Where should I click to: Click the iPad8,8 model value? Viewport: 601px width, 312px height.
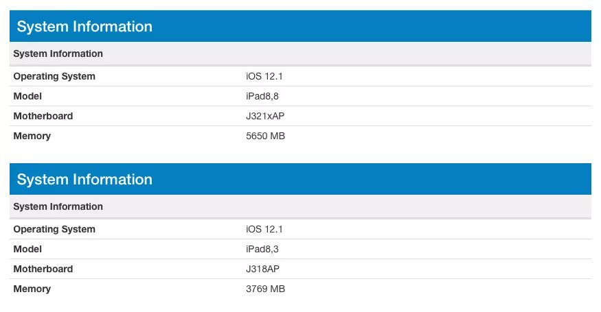262,96
